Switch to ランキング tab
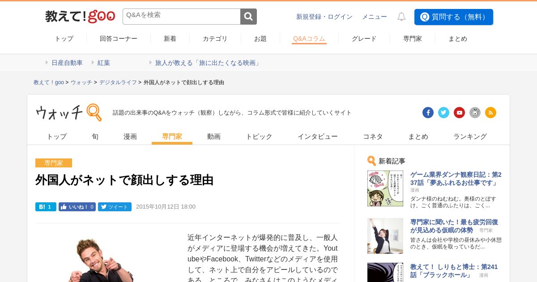 pos(470,137)
